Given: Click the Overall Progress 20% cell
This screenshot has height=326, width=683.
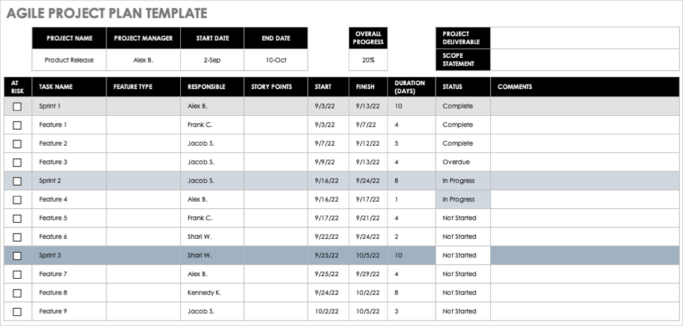Looking at the screenshot, I should (x=368, y=60).
